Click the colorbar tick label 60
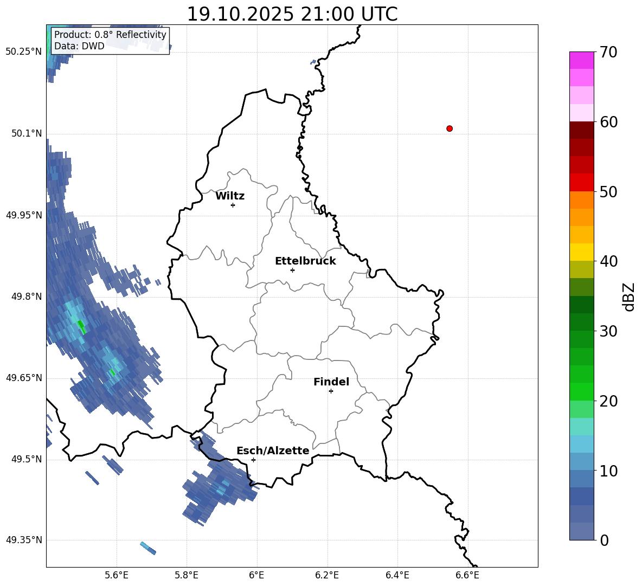The image size is (642, 586). tap(608, 123)
